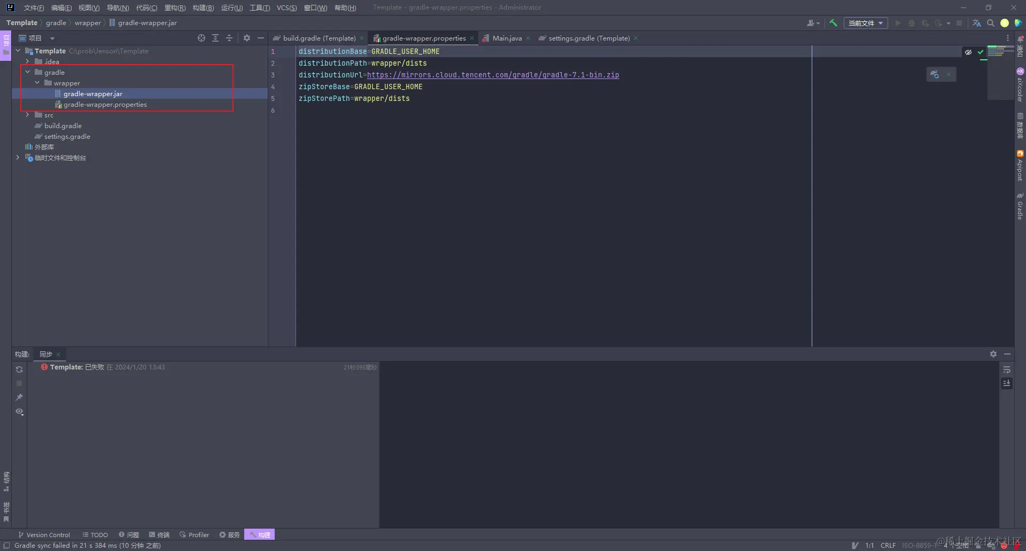The height and width of the screenshot is (551, 1026).
Task: Load Gradle changes with the floating editor icon
Action: [x=935, y=74]
